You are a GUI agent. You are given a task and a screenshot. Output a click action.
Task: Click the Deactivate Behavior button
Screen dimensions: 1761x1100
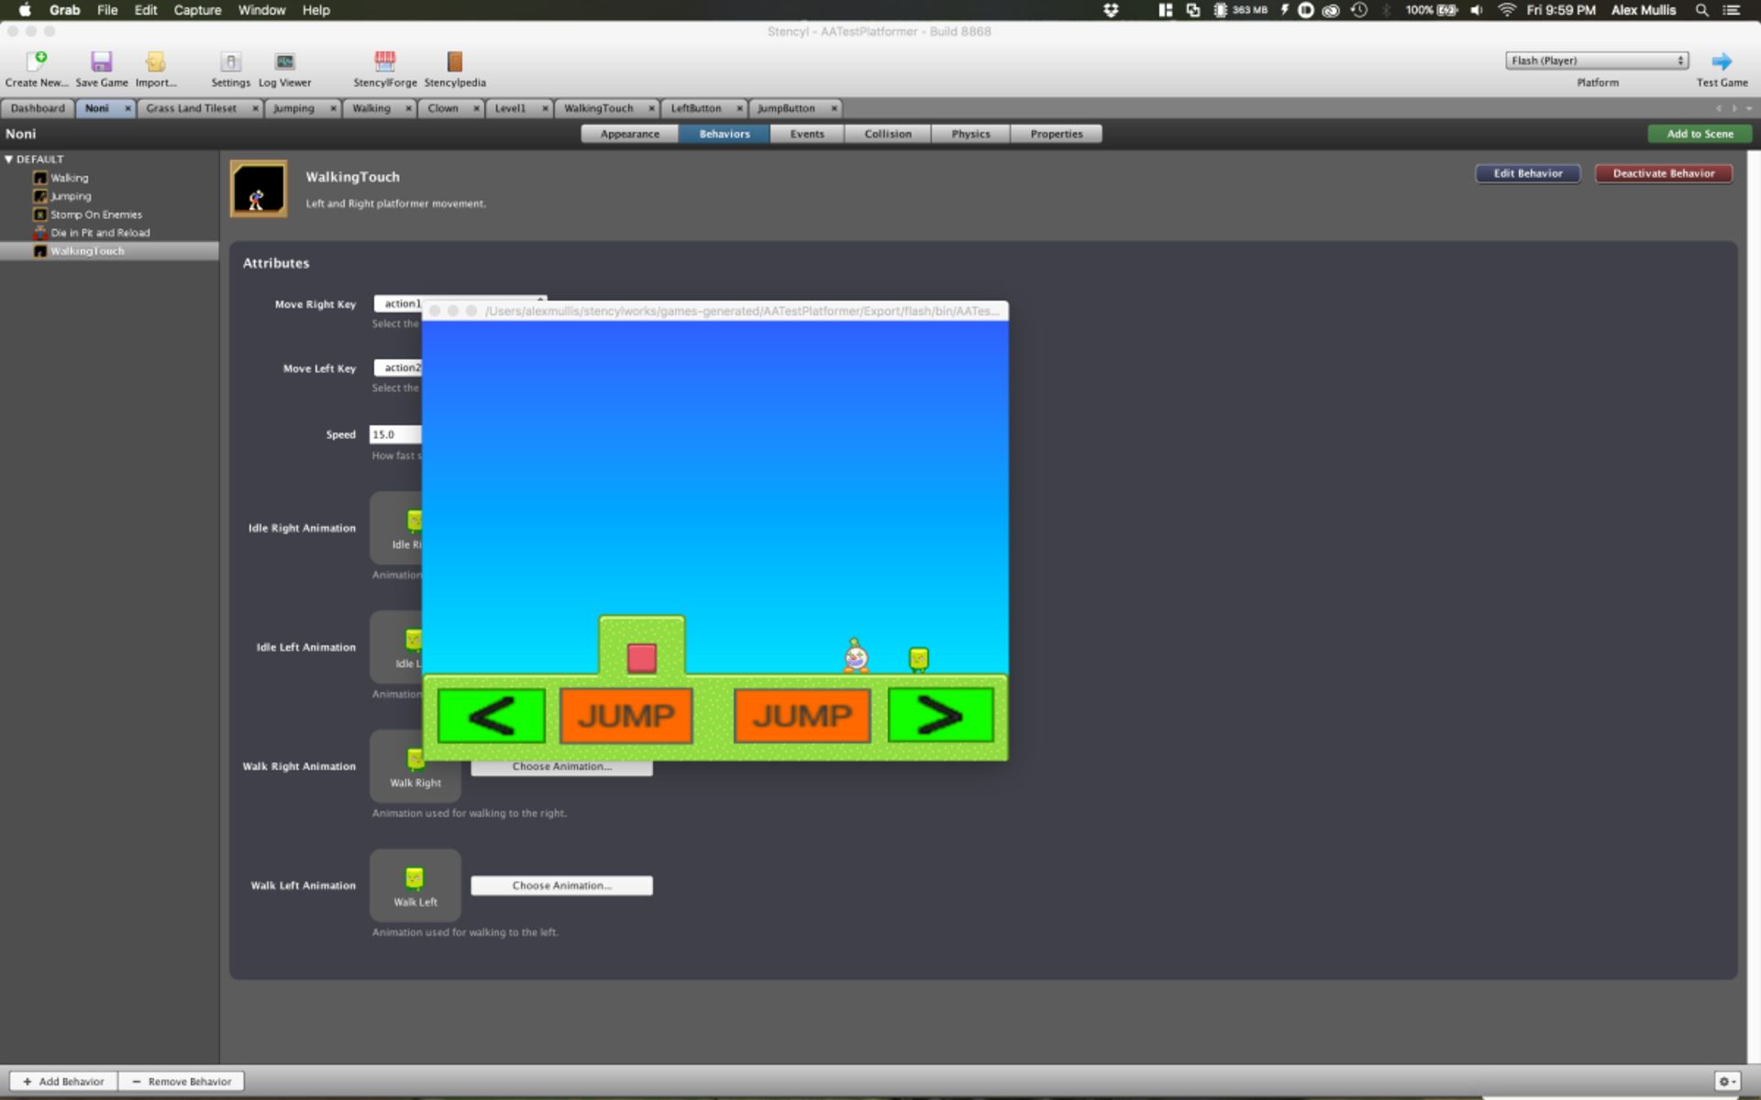(x=1663, y=173)
